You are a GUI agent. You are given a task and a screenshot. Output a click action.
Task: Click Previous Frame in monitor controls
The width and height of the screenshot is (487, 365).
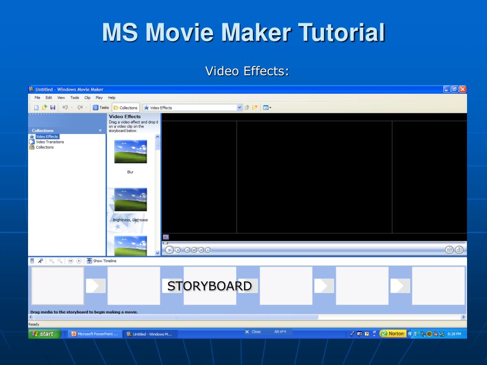click(x=194, y=250)
